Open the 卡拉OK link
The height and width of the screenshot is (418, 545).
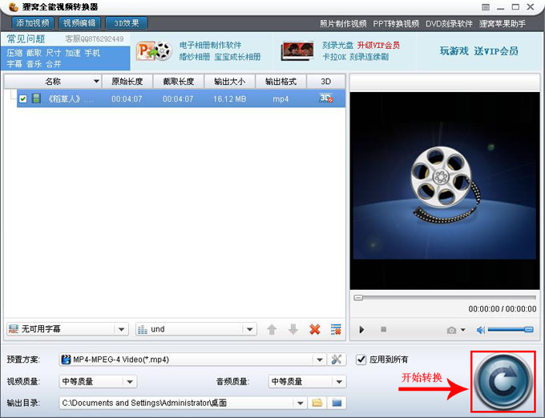(x=334, y=57)
